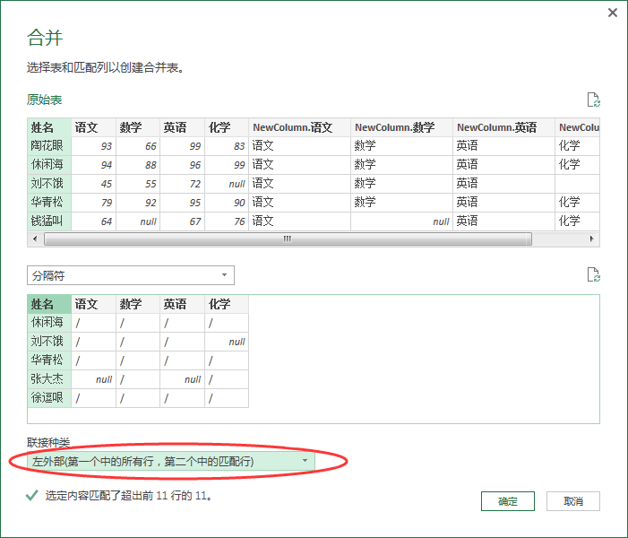The height and width of the screenshot is (538, 628).
Task: Click the 原始表 table label
Action: [x=44, y=100]
